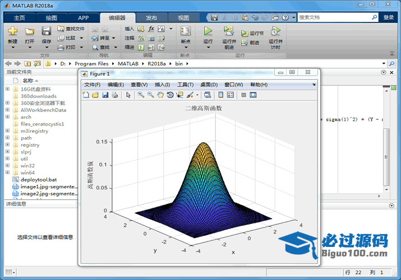401x280 pixels.
Task: Open the Breakpoints (断点) dropdown arrow
Action: tap(186, 47)
